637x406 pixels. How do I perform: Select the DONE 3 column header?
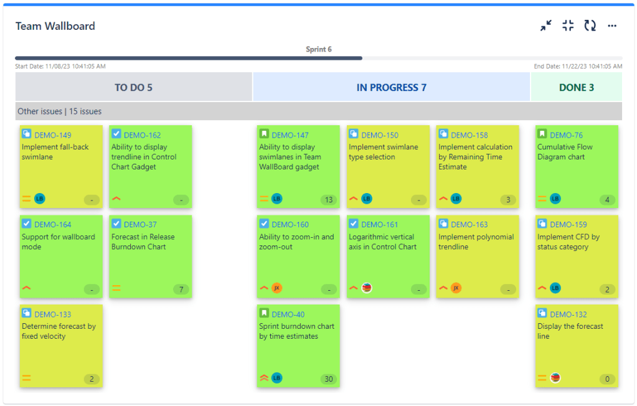pyautogui.click(x=575, y=87)
